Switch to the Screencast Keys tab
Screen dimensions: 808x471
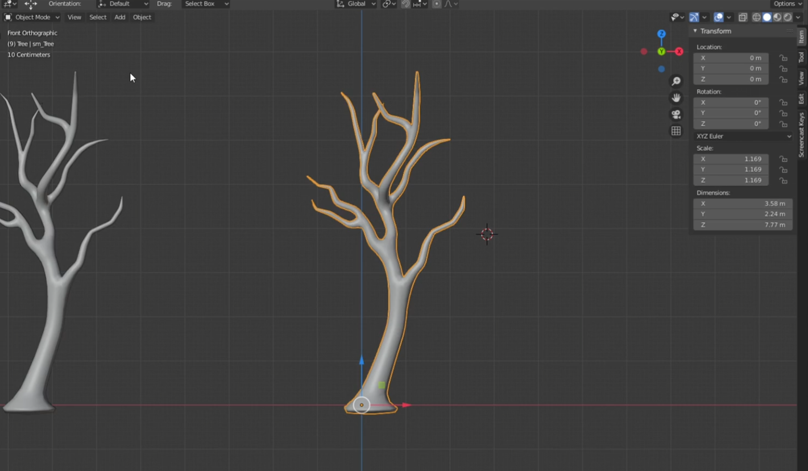801,135
